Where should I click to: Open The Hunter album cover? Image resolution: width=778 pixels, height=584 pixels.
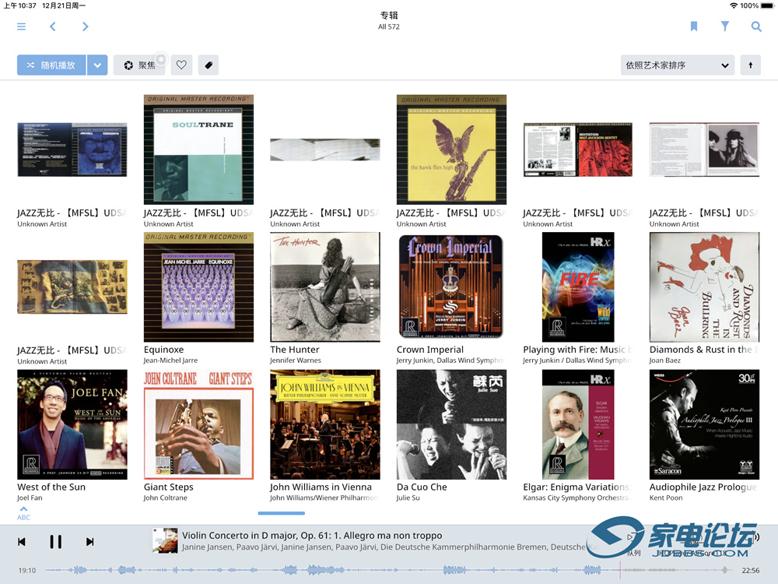(325, 287)
